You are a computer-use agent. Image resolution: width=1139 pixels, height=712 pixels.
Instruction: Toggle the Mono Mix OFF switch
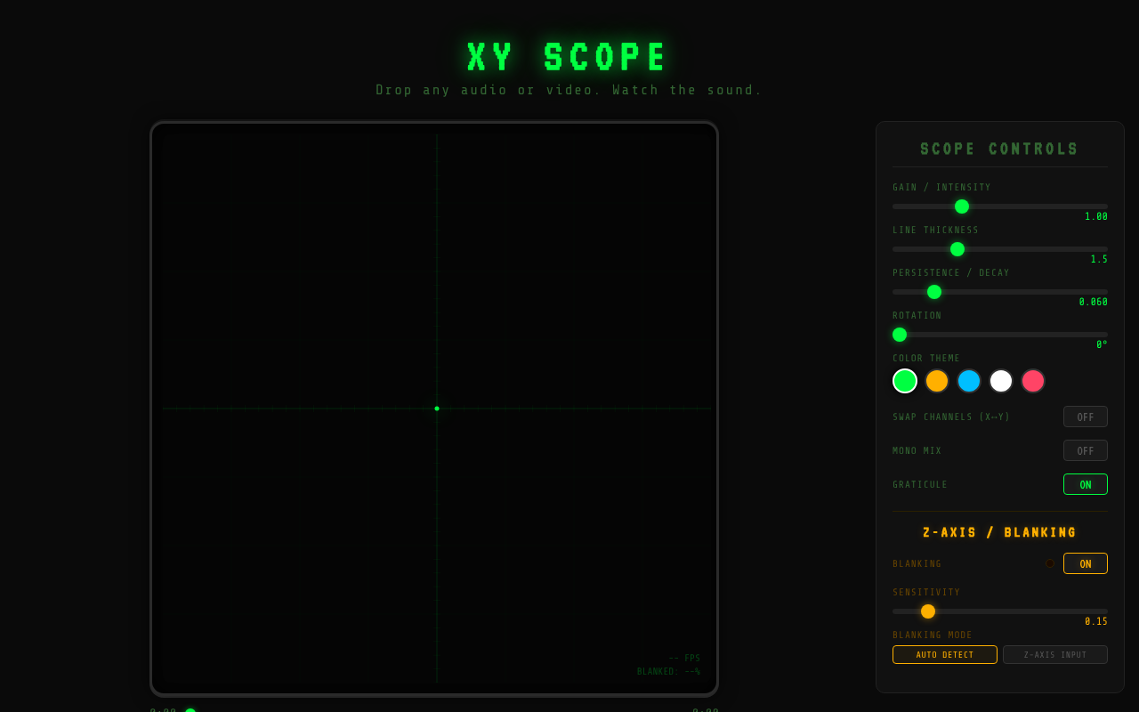tap(1085, 450)
